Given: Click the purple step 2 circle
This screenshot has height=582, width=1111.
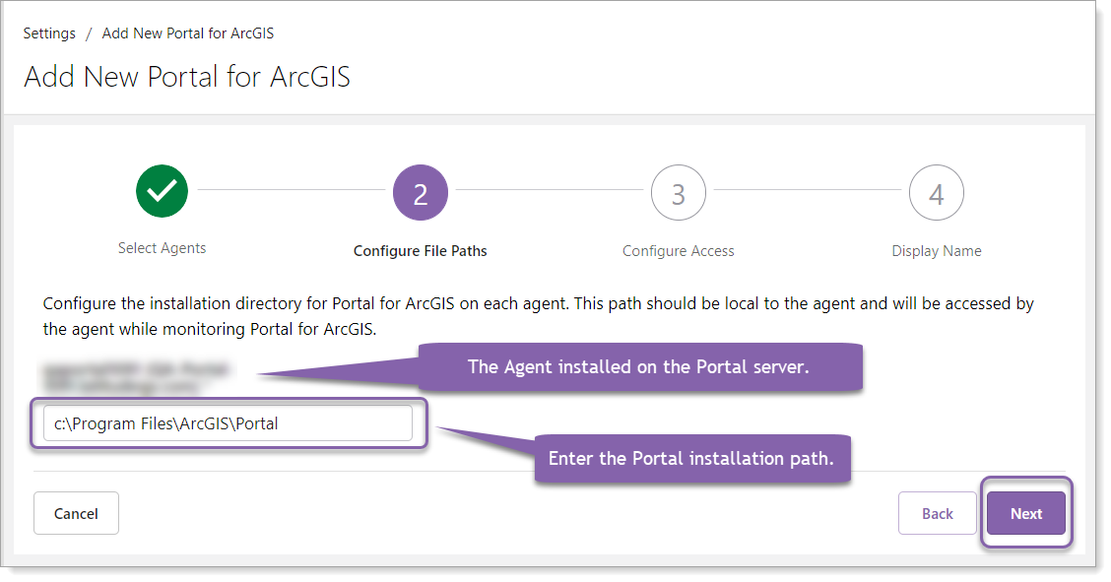Looking at the screenshot, I should 421,193.
